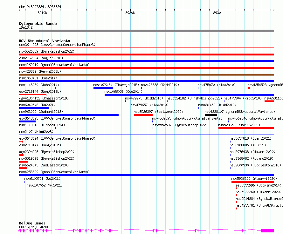Select the nsv5526569 (ByrskaBishop2022) red variant bar
The image size is (283, 234).
tap(146, 55)
